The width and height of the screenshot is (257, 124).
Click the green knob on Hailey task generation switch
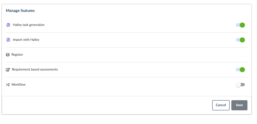242,25
